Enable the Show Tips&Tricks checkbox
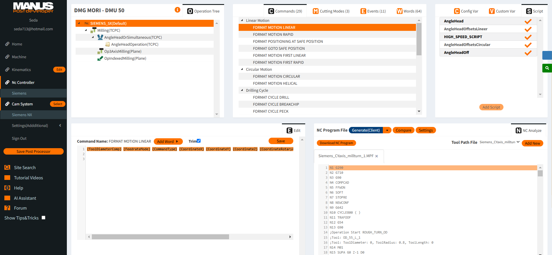The image size is (552, 255). [x=44, y=218]
